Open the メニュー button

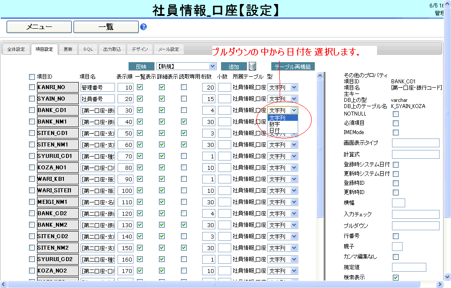tap(39, 27)
